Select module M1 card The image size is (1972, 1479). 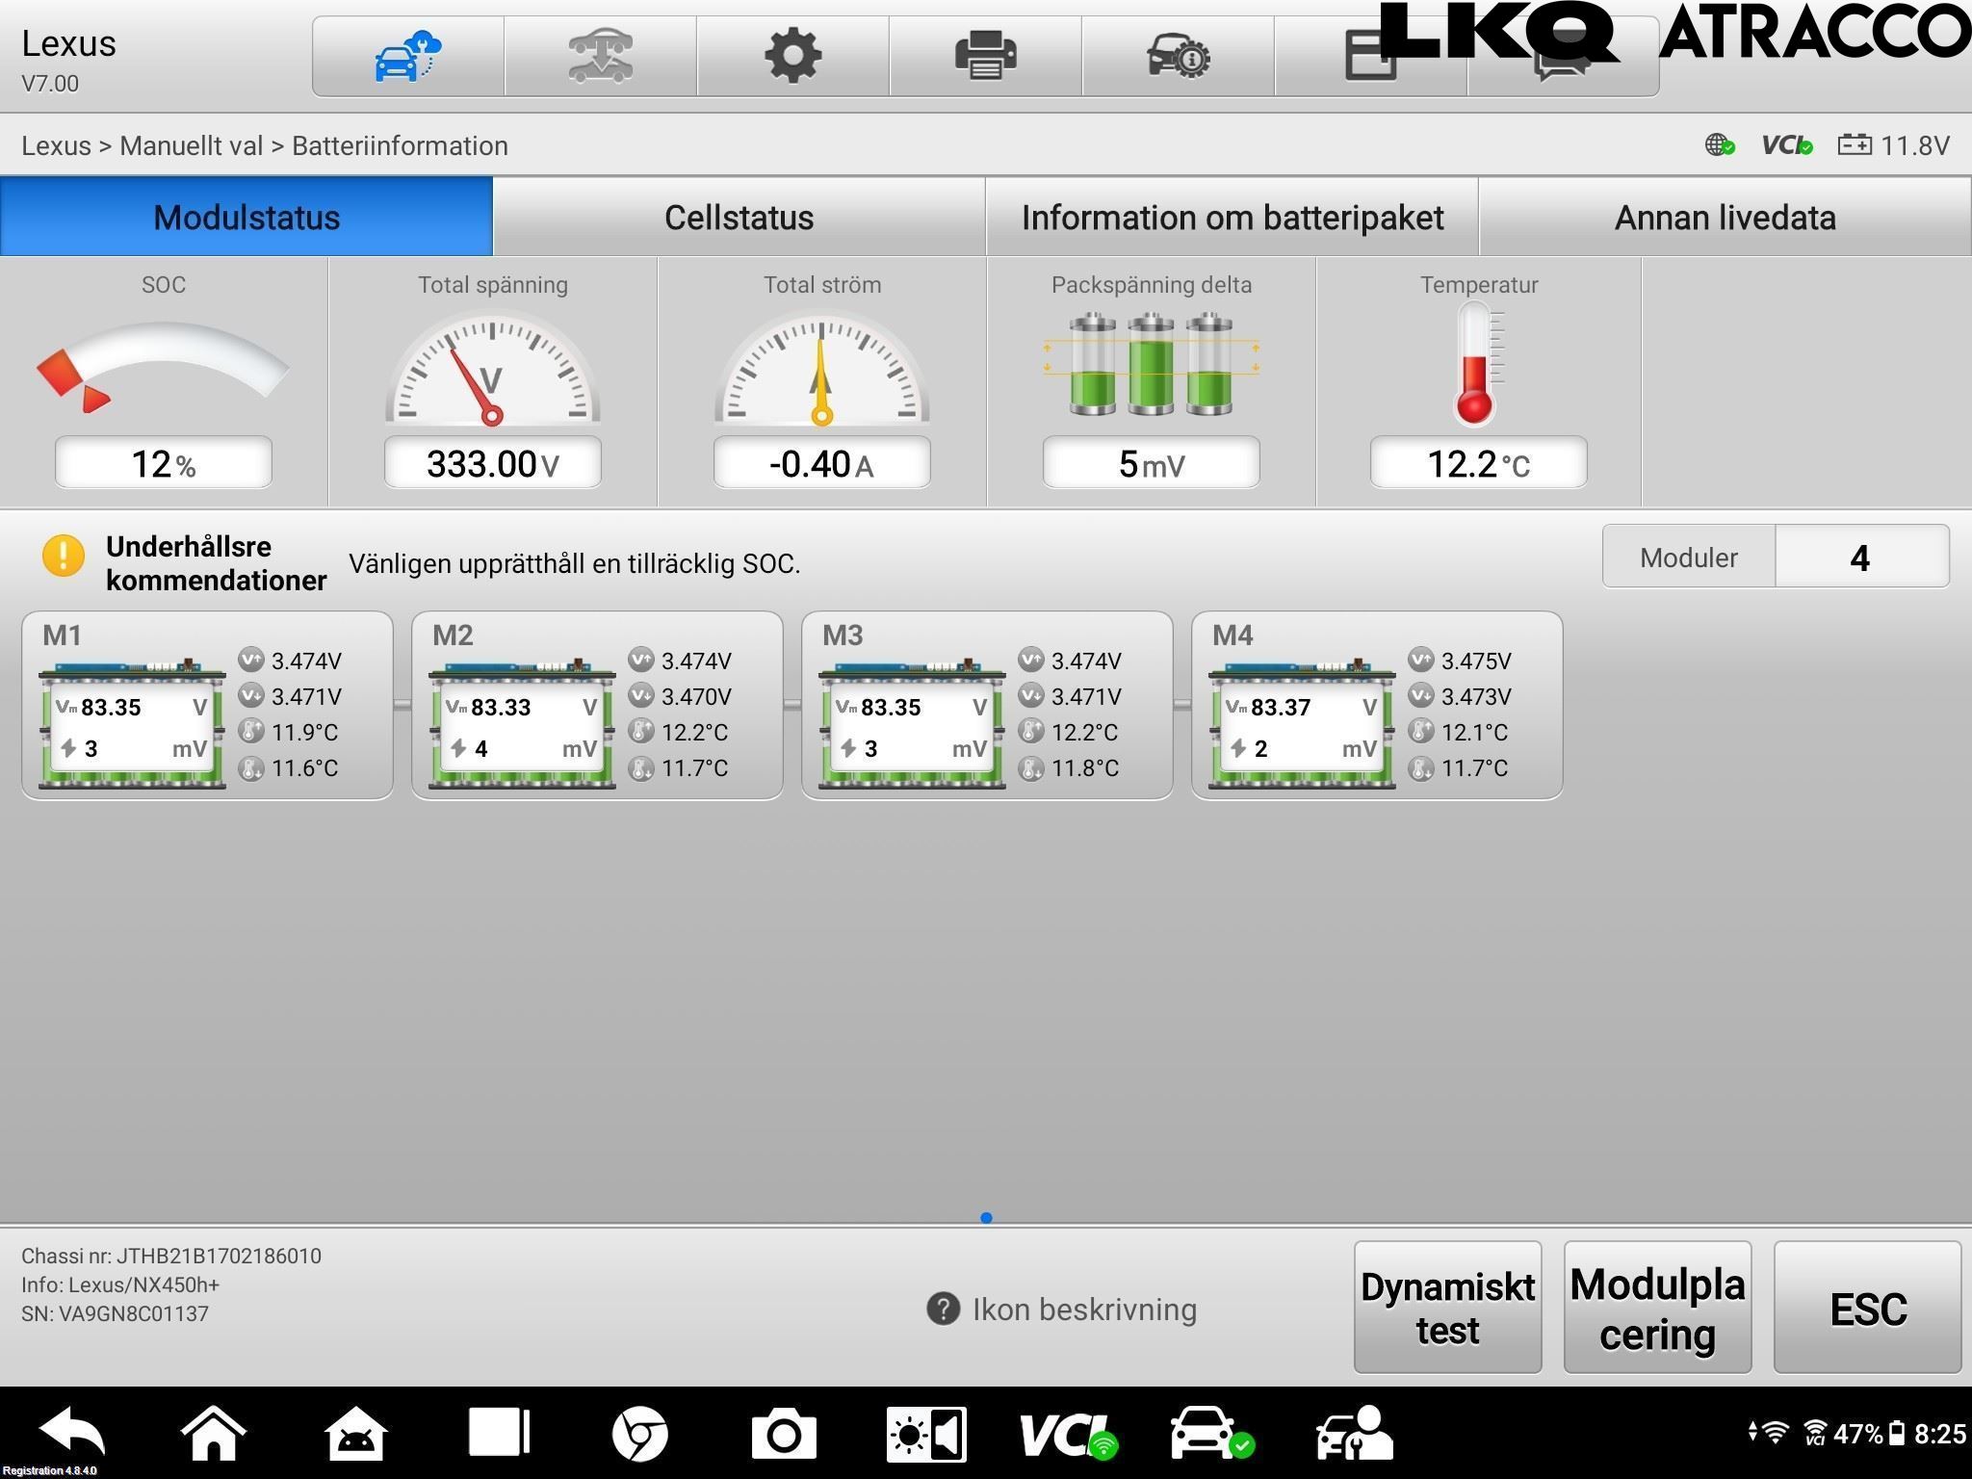pyautogui.click(x=207, y=705)
